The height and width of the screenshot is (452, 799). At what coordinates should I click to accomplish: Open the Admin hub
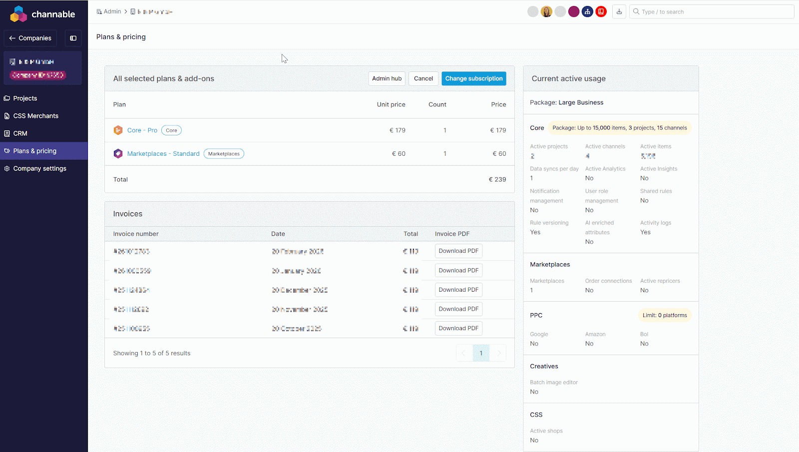point(387,78)
